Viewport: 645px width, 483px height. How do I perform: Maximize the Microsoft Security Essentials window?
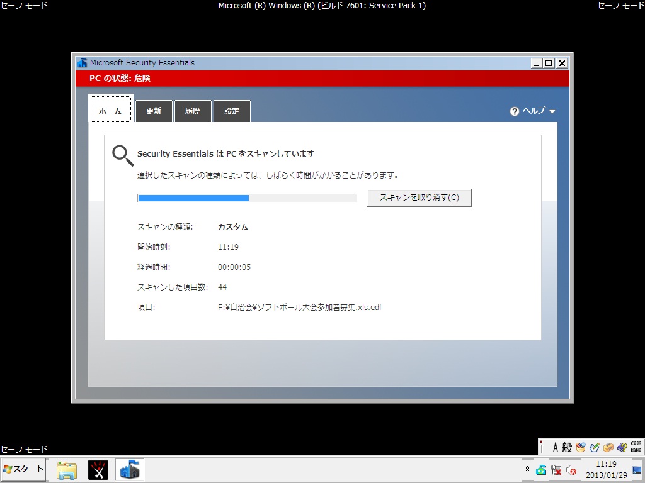(x=549, y=63)
